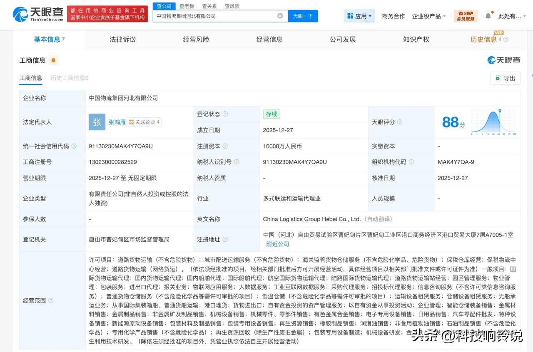This screenshot has height=352, width=533.
Task: Clear the search box with the × icon
Action: tap(280, 15)
